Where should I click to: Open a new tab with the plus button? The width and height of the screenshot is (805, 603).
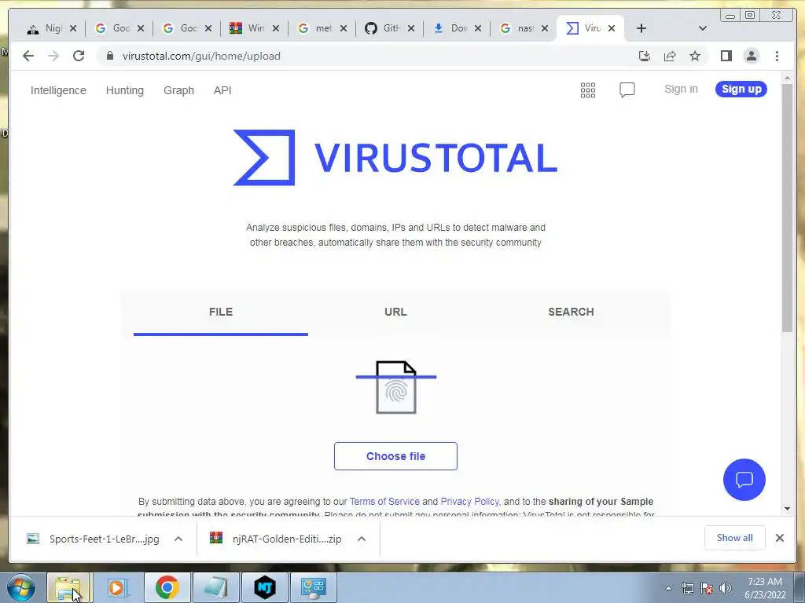click(641, 28)
